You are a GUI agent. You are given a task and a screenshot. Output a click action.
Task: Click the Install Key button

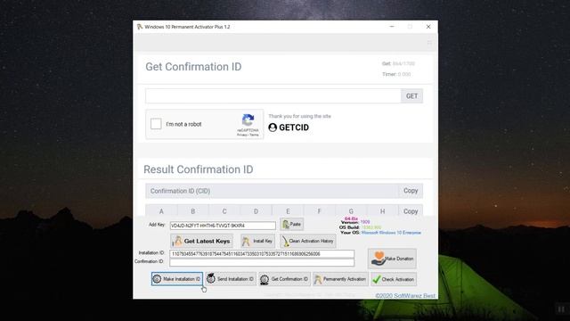coord(257,241)
